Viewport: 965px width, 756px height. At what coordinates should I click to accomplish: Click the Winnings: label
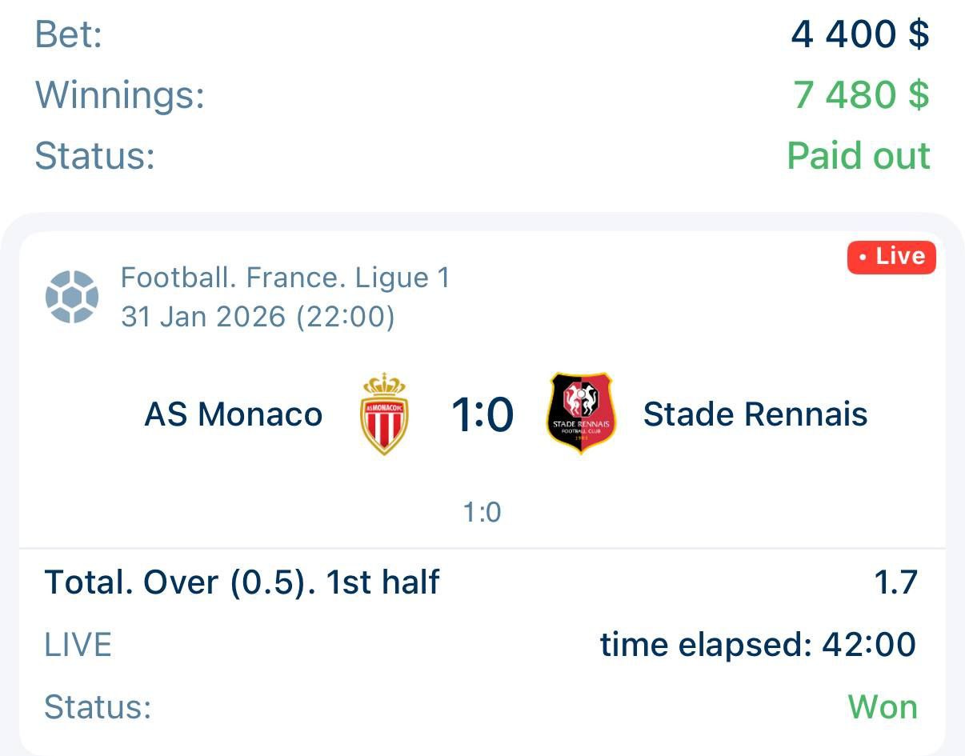point(120,95)
